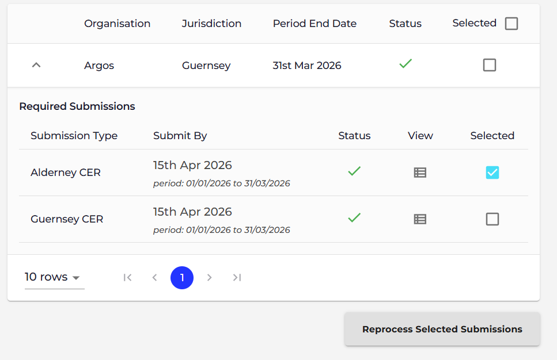
Task: Open the Guernsey CER submission view icon
Action: tap(420, 219)
